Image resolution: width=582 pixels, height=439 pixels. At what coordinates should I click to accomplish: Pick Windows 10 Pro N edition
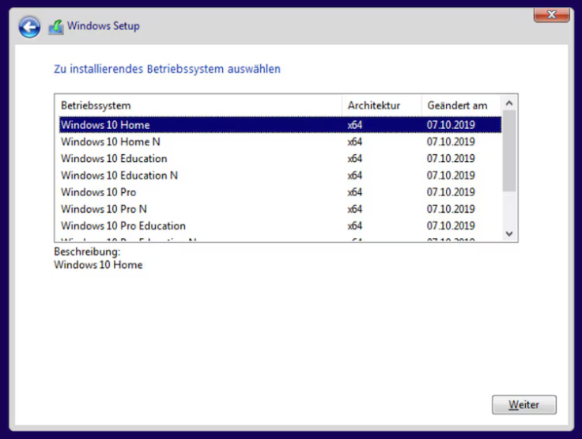click(x=280, y=209)
